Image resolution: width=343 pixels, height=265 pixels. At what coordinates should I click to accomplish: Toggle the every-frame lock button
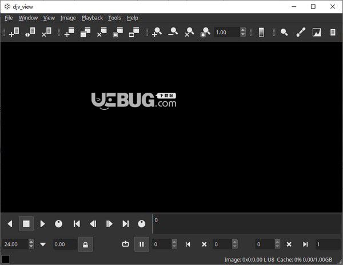[86, 244]
